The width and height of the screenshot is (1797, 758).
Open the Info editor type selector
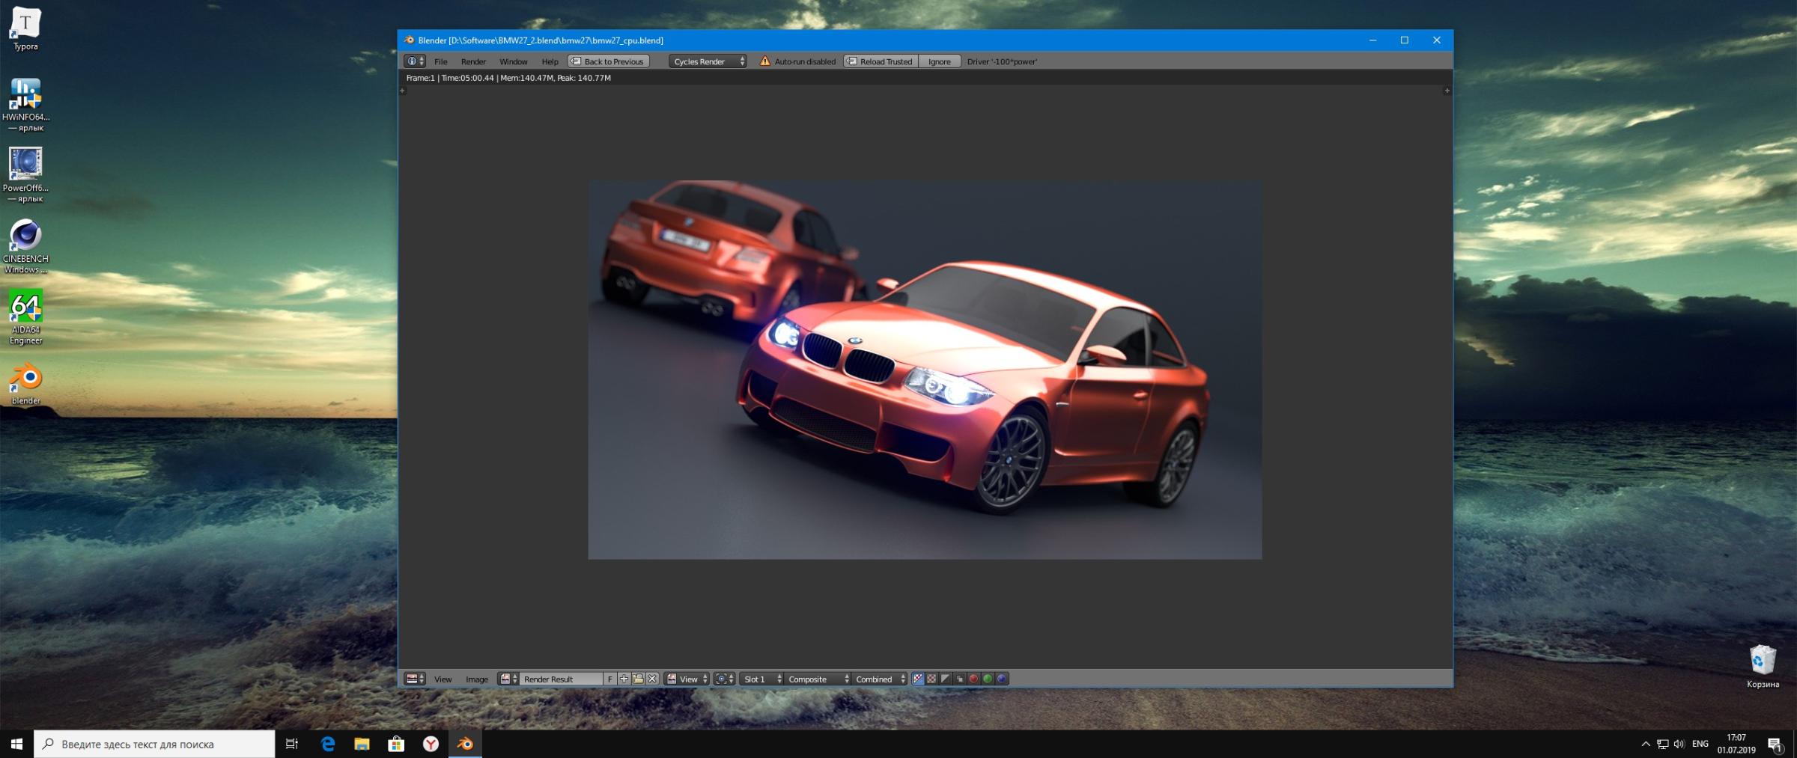click(x=414, y=61)
